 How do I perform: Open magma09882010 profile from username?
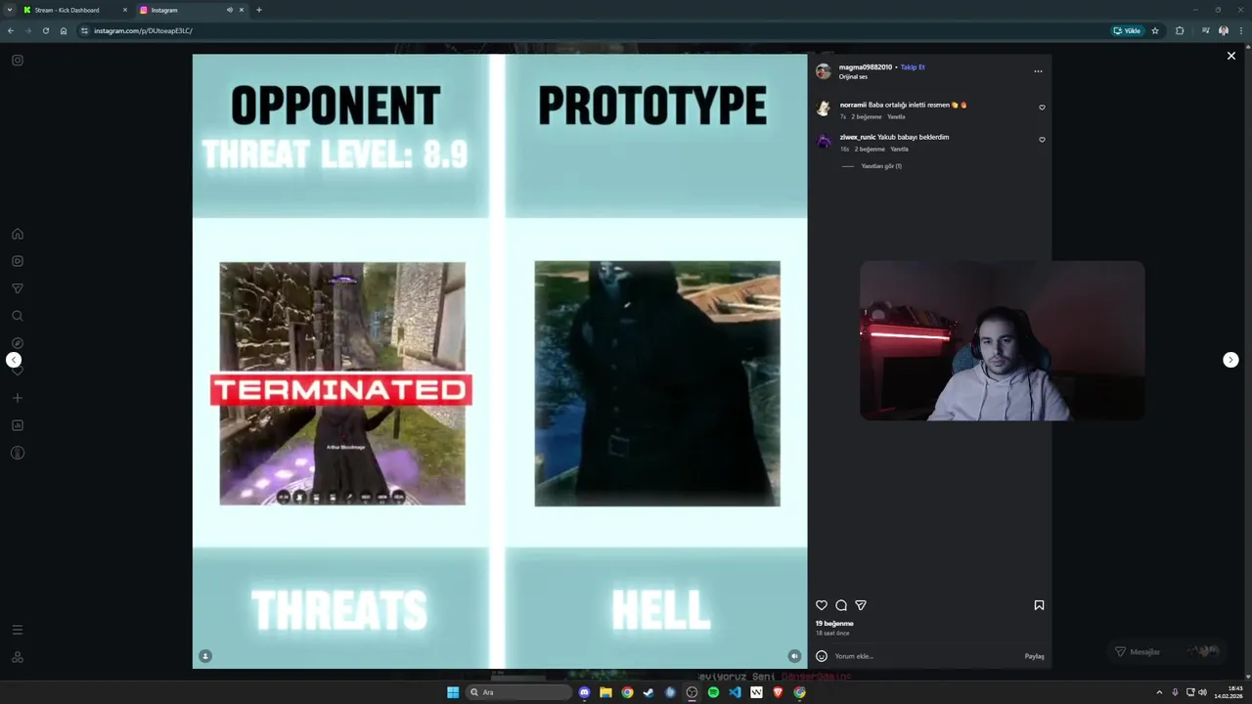point(866,67)
